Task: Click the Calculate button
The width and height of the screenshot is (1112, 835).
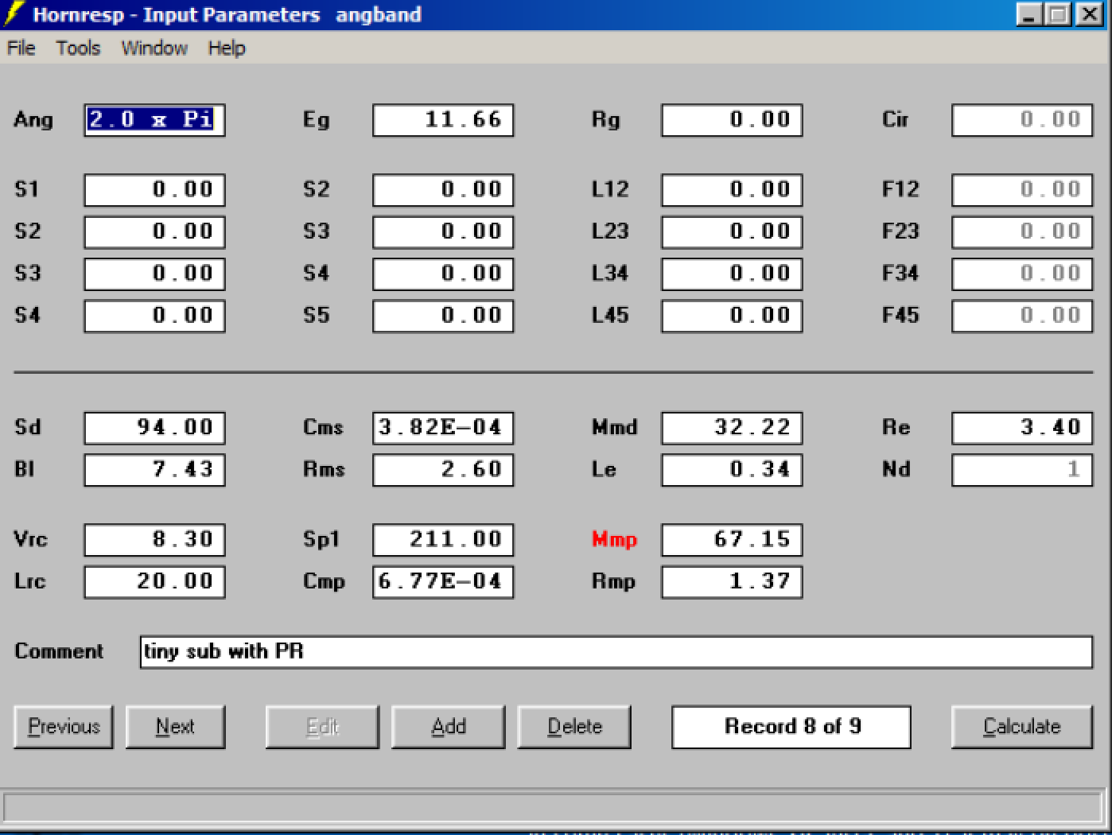Action: click(x=1022, y=727)
